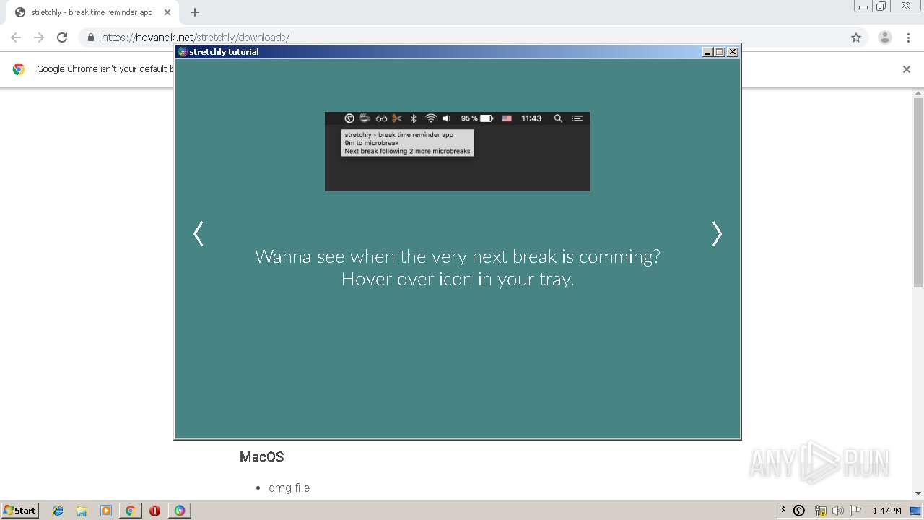Open the media player taskbar icon
Viewport: 924px width, 520px height.
pos(106,511)
